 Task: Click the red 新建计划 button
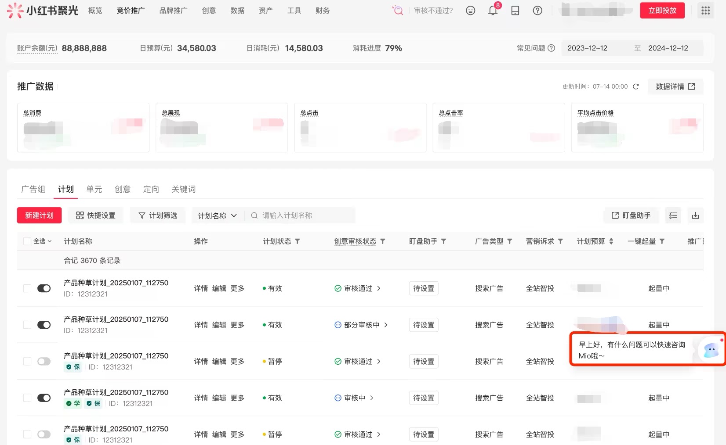(x=39, y=215)
